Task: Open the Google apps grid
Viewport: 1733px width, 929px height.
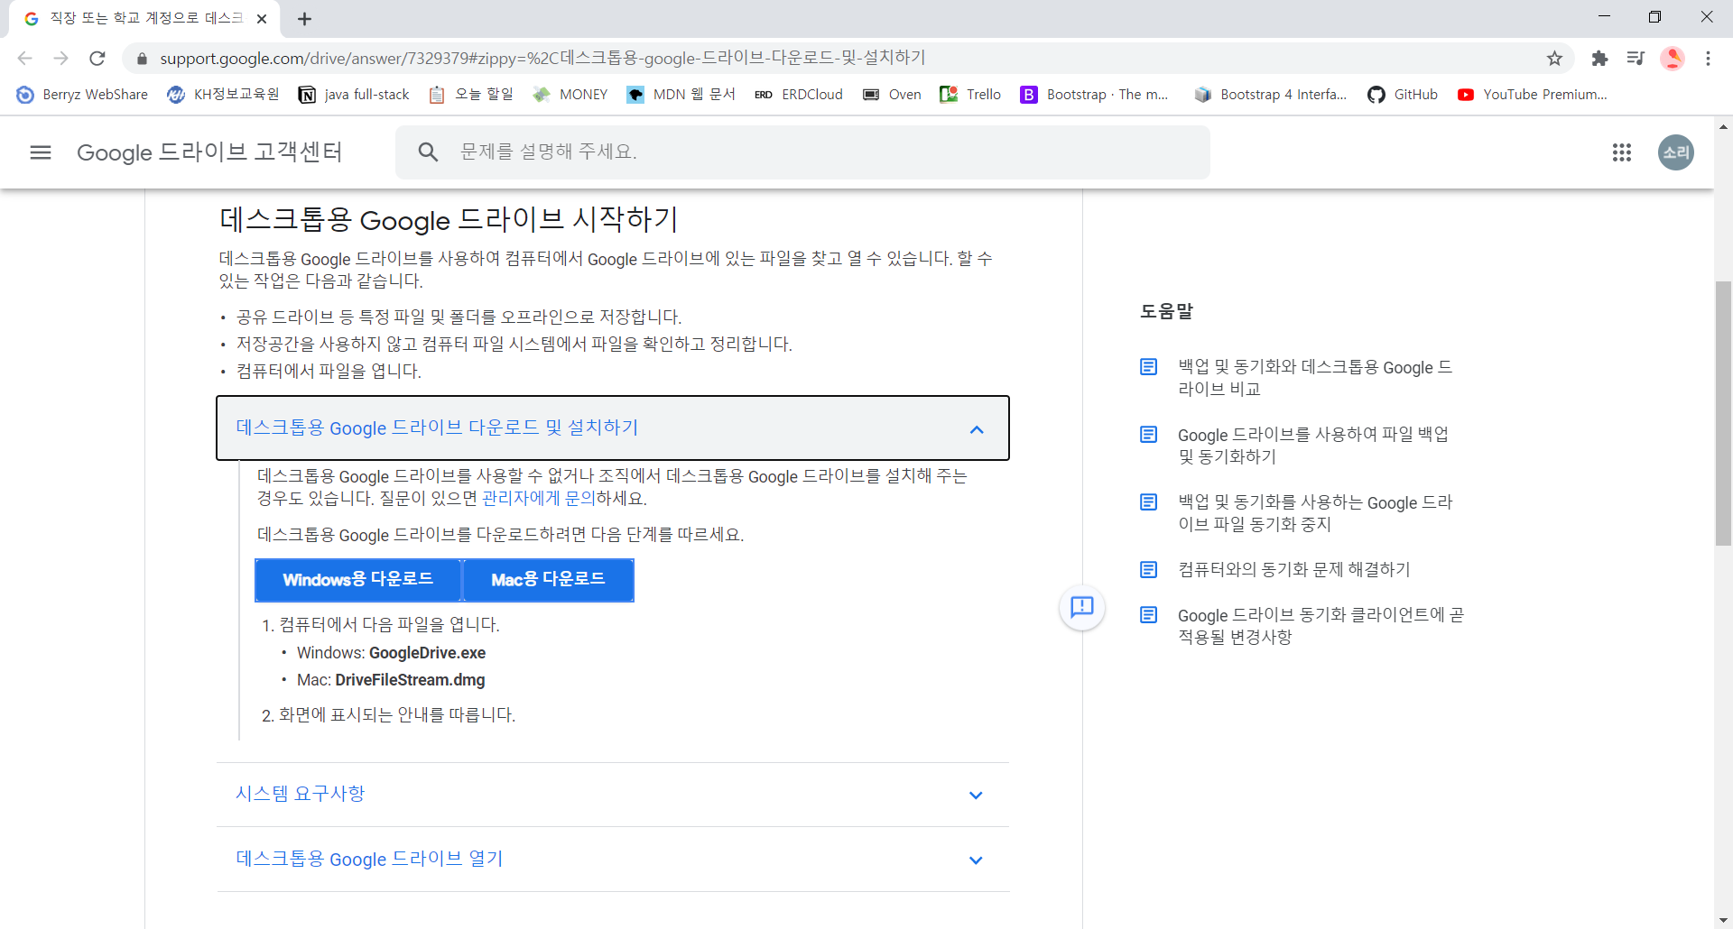Action: click(x=1622, y=152)
